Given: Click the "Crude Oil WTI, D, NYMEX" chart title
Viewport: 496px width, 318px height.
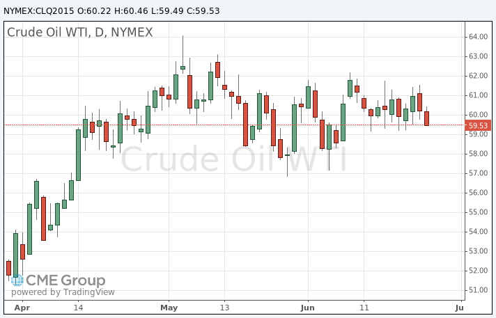Looking at the screenshot, I should 79,32.
